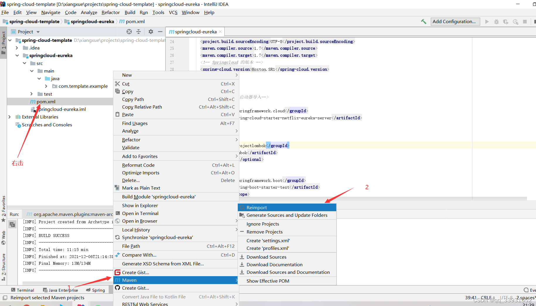536x306 pixels.
Task: Click the Cut scissors icon in context menu
Action: (x=117, y=84)
